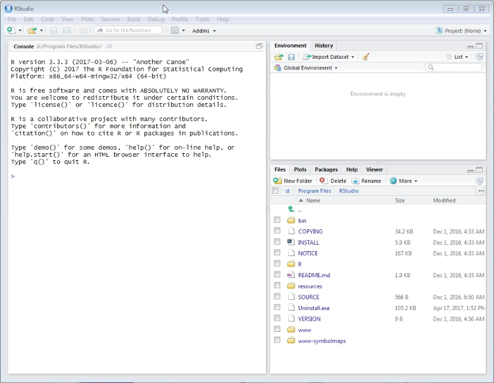Viewport: 494px width, 383px height.
Task: Click the INSTALL file icon
Action: 291,242
